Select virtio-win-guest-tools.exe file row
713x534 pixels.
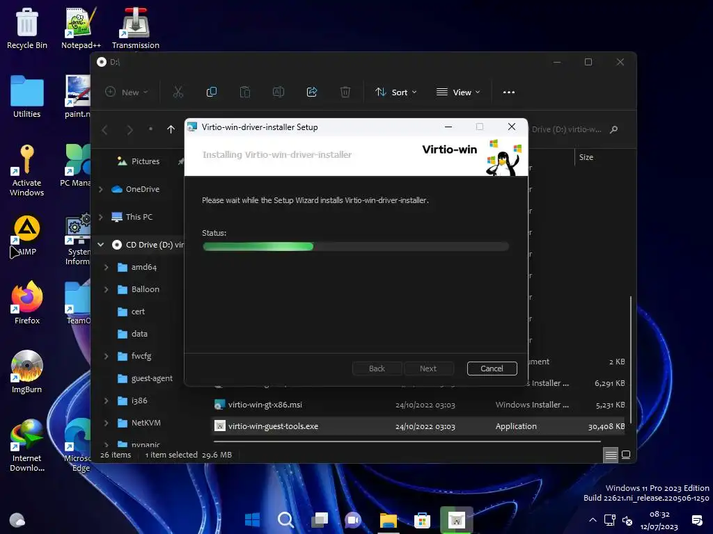418,426
